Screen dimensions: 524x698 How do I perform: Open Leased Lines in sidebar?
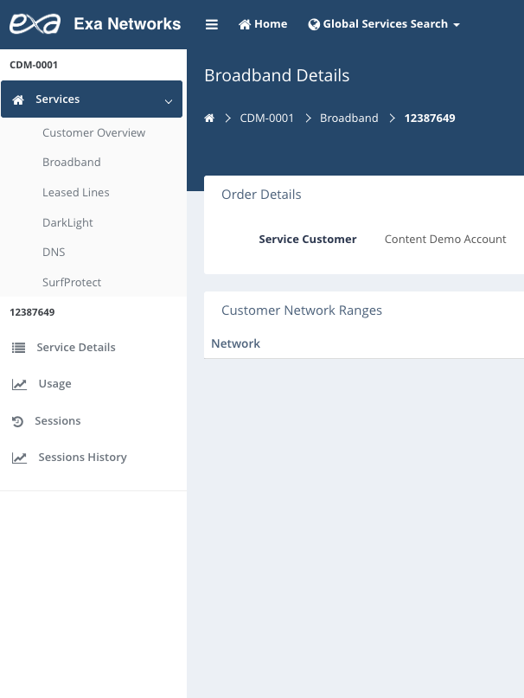tap(76, 193)
